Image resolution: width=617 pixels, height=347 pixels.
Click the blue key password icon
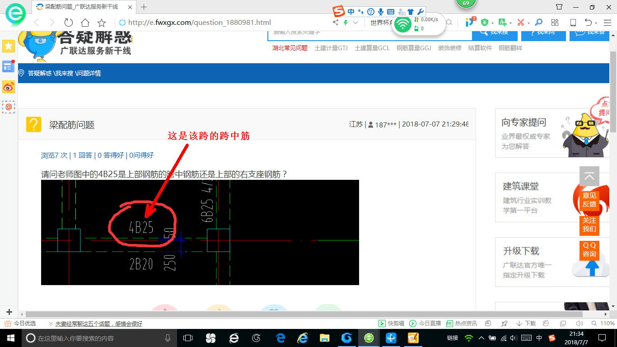coord(538,22)
